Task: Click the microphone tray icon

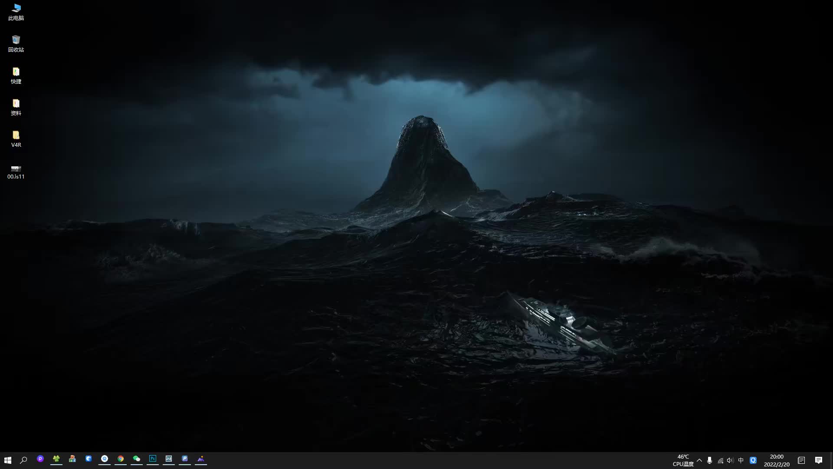Action: click(709, 460)
